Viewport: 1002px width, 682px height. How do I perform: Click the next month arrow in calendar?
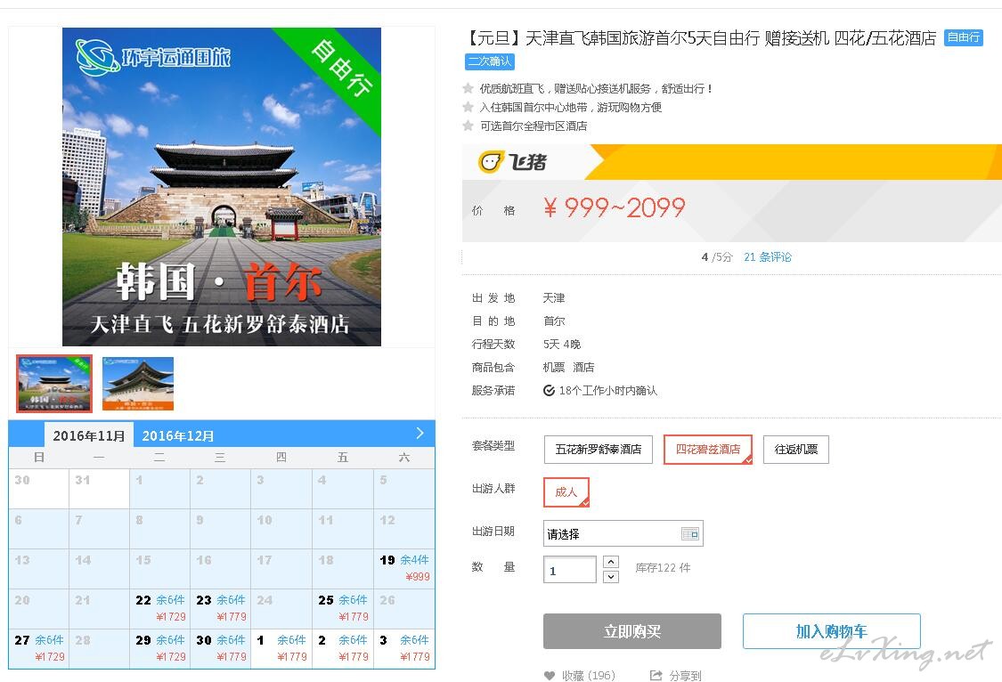[420, 433]
